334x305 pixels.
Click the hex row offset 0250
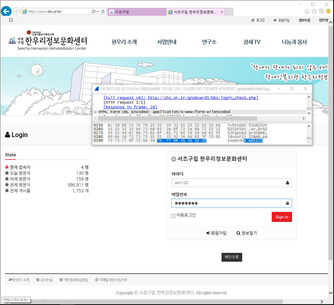click(x=98, y=125)
